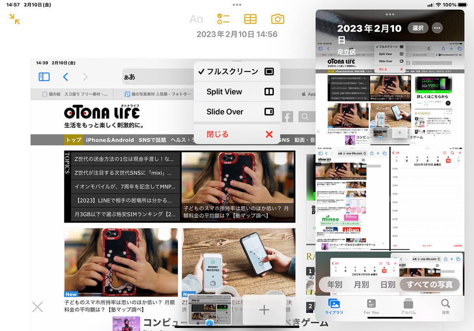
Task: Open the Safari and Calendar split screenshot in Photos
Action: pos(390,198)
